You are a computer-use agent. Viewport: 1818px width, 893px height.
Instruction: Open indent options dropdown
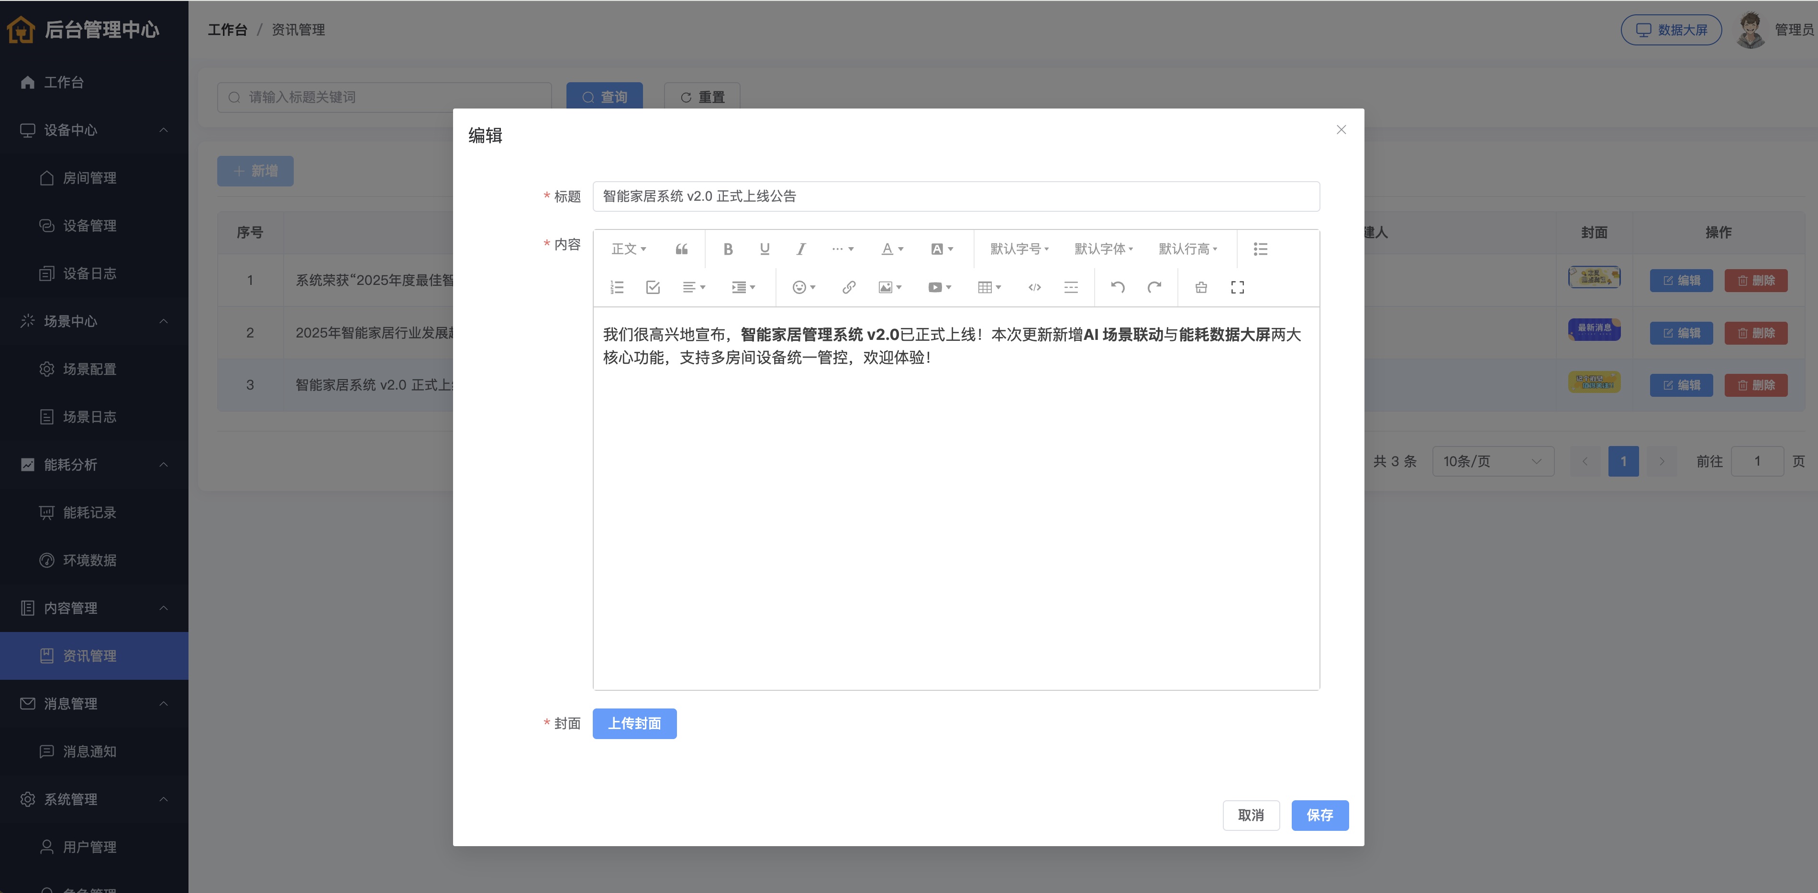744,287
